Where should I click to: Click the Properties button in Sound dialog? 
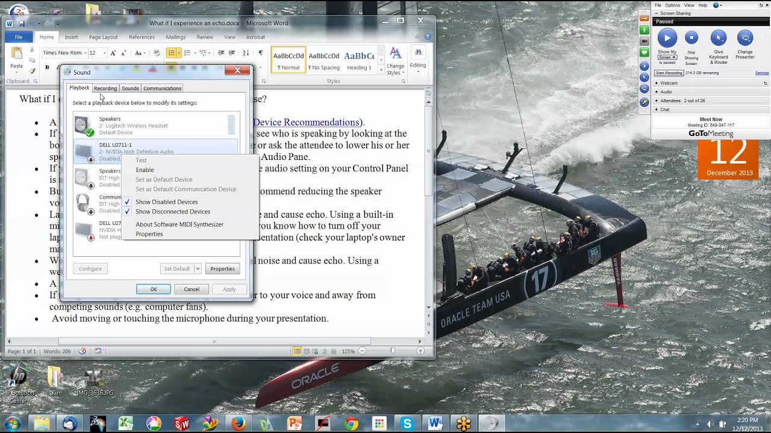pyautogui.click(x=222, y=269)
